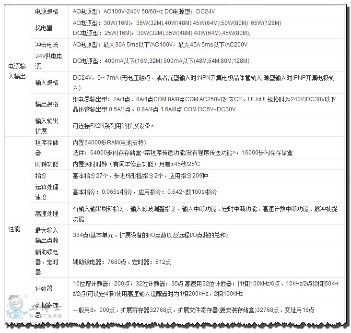Click the 高速处理 row label
This screenshot has width=351, height=333.
tap(47, 214)
